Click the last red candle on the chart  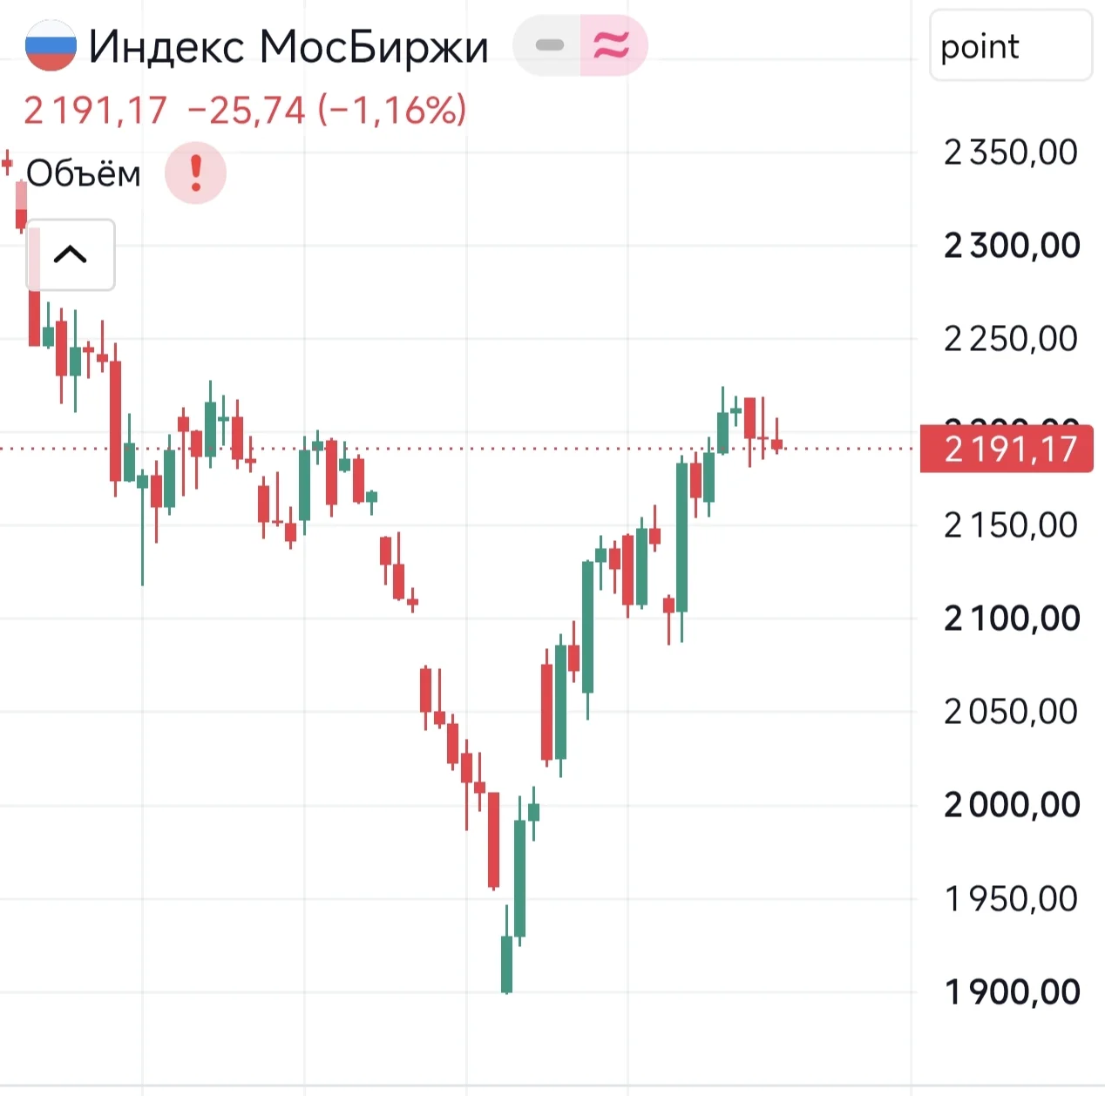coord(776,444)
